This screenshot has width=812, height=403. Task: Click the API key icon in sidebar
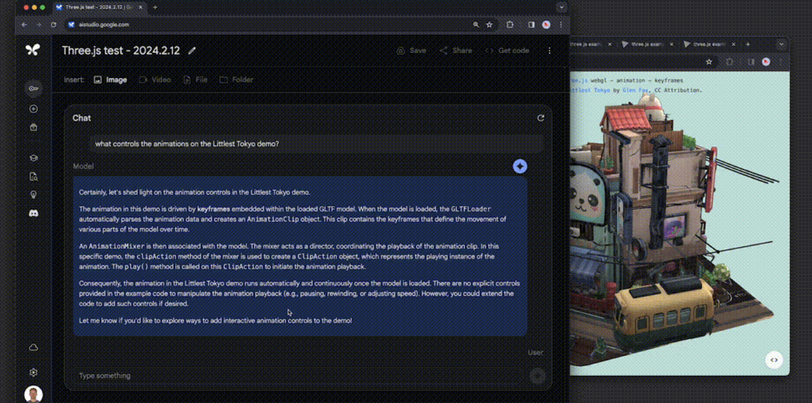(33, 88)
